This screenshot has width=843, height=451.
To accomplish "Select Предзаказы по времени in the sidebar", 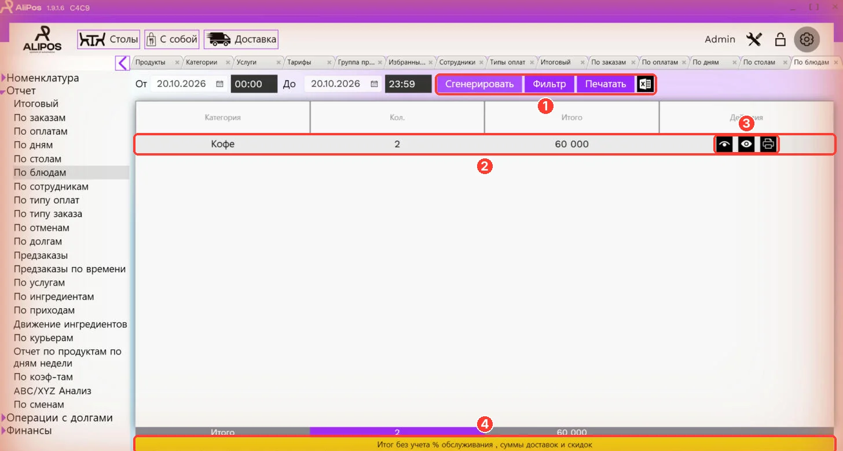I will tap(69, 269).
